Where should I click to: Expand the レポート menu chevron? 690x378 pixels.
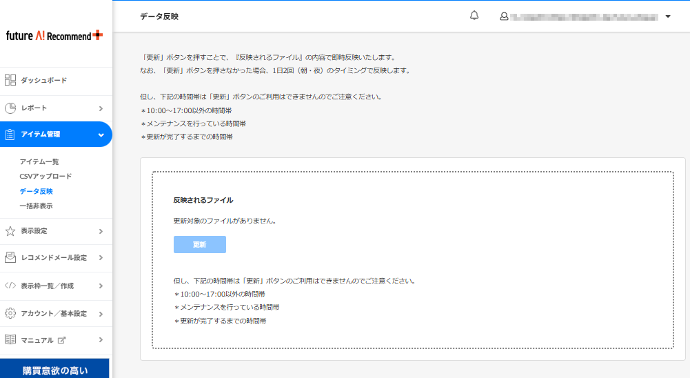(101, 108)
